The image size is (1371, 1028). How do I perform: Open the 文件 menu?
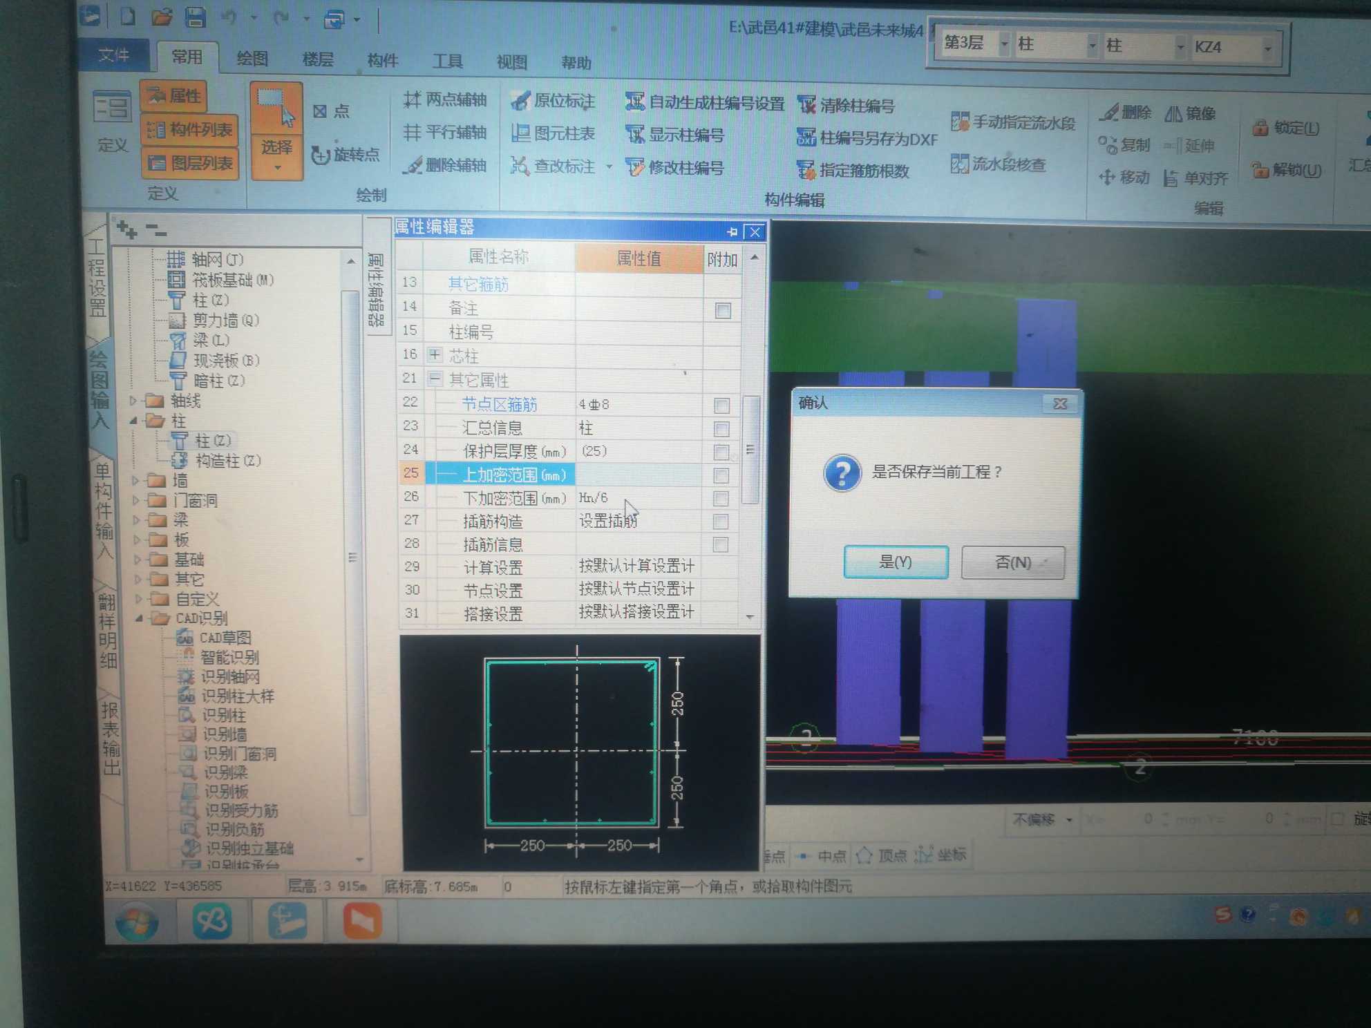113,55
